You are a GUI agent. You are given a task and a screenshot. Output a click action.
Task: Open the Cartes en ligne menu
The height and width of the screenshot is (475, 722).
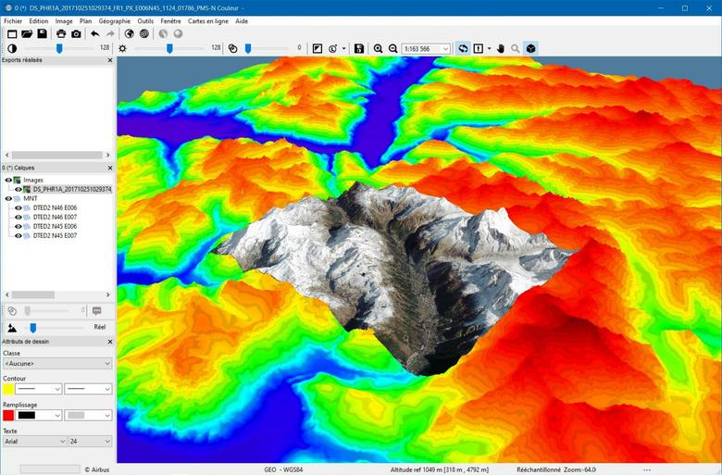[x=208, y=21]
